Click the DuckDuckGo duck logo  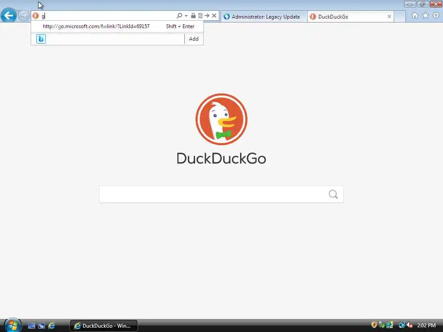pos(221,119)
